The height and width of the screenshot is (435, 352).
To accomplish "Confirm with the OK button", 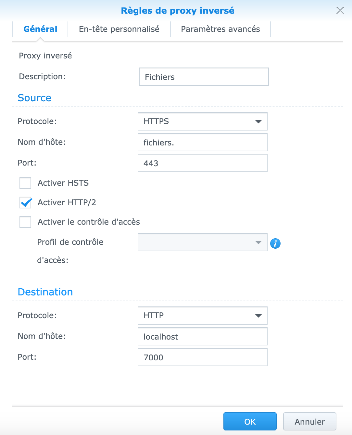I will (x=250, y=421).
